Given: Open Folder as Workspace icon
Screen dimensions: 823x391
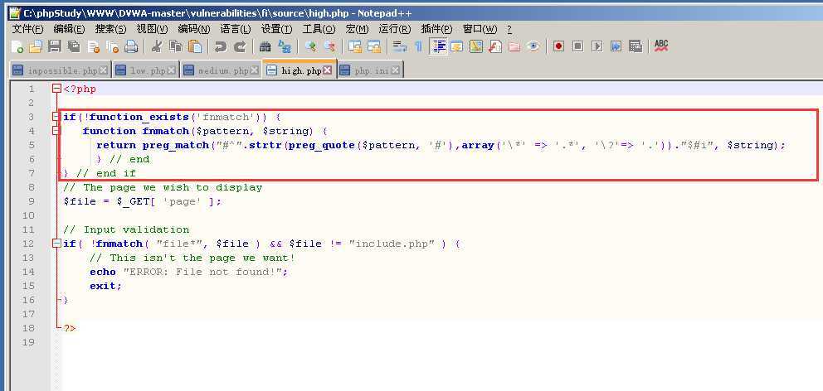Looking at the screenshot, I should [x=514, y=46].
